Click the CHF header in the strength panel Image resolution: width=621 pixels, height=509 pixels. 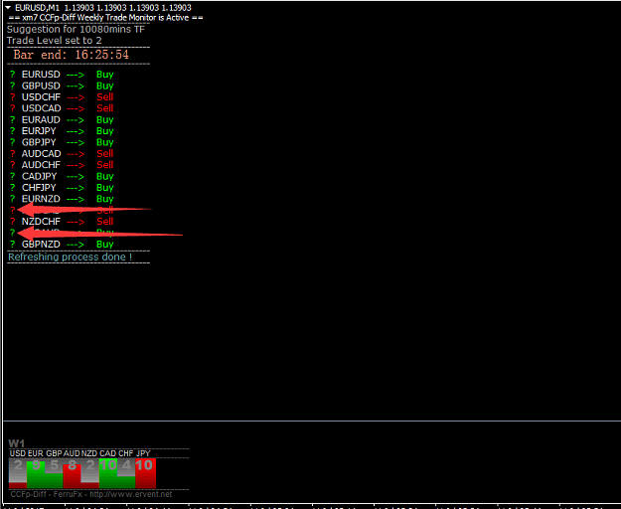[125, 453]
